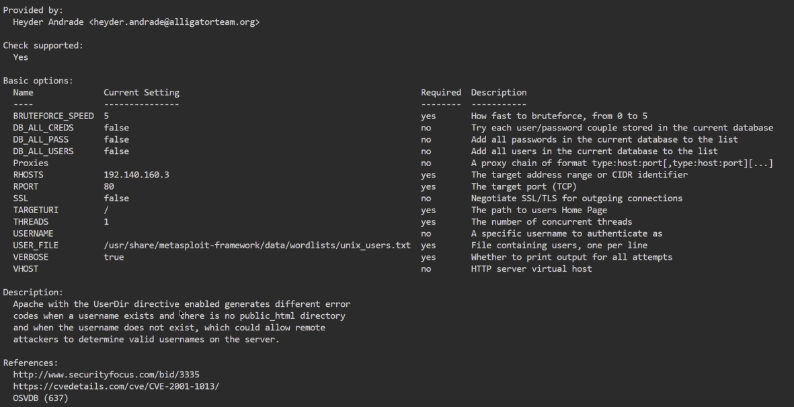
Task: Click the "Required" column header
Action: 440,93
